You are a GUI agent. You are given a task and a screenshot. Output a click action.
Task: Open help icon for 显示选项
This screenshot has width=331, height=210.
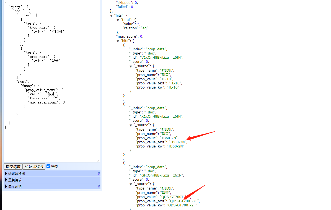(99, 186)
